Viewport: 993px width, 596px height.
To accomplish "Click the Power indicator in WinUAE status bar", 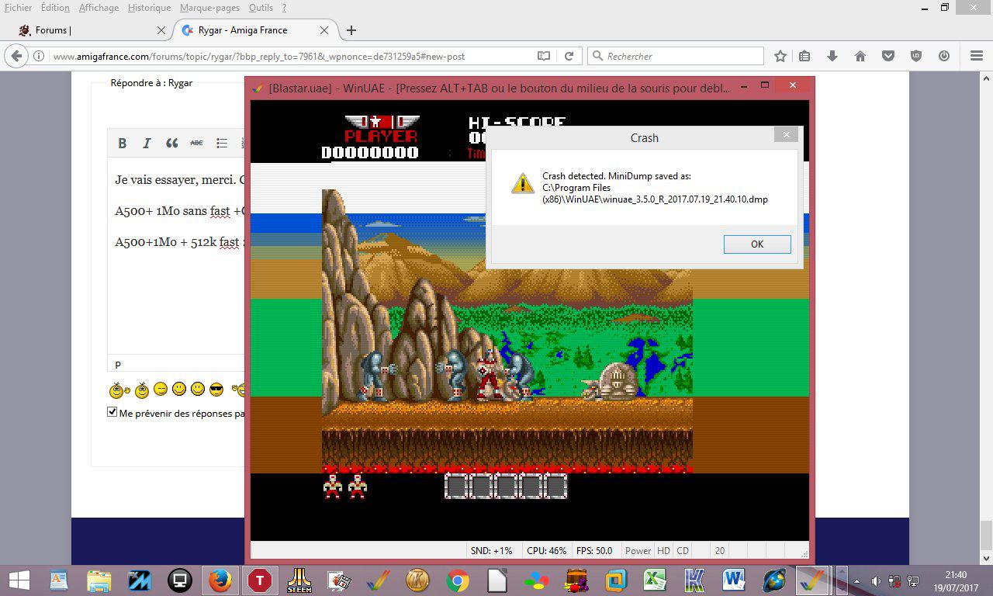I will coord(638,550).
